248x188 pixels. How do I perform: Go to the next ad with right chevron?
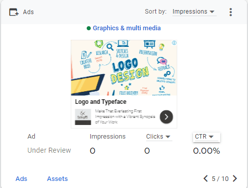(235, 178)
